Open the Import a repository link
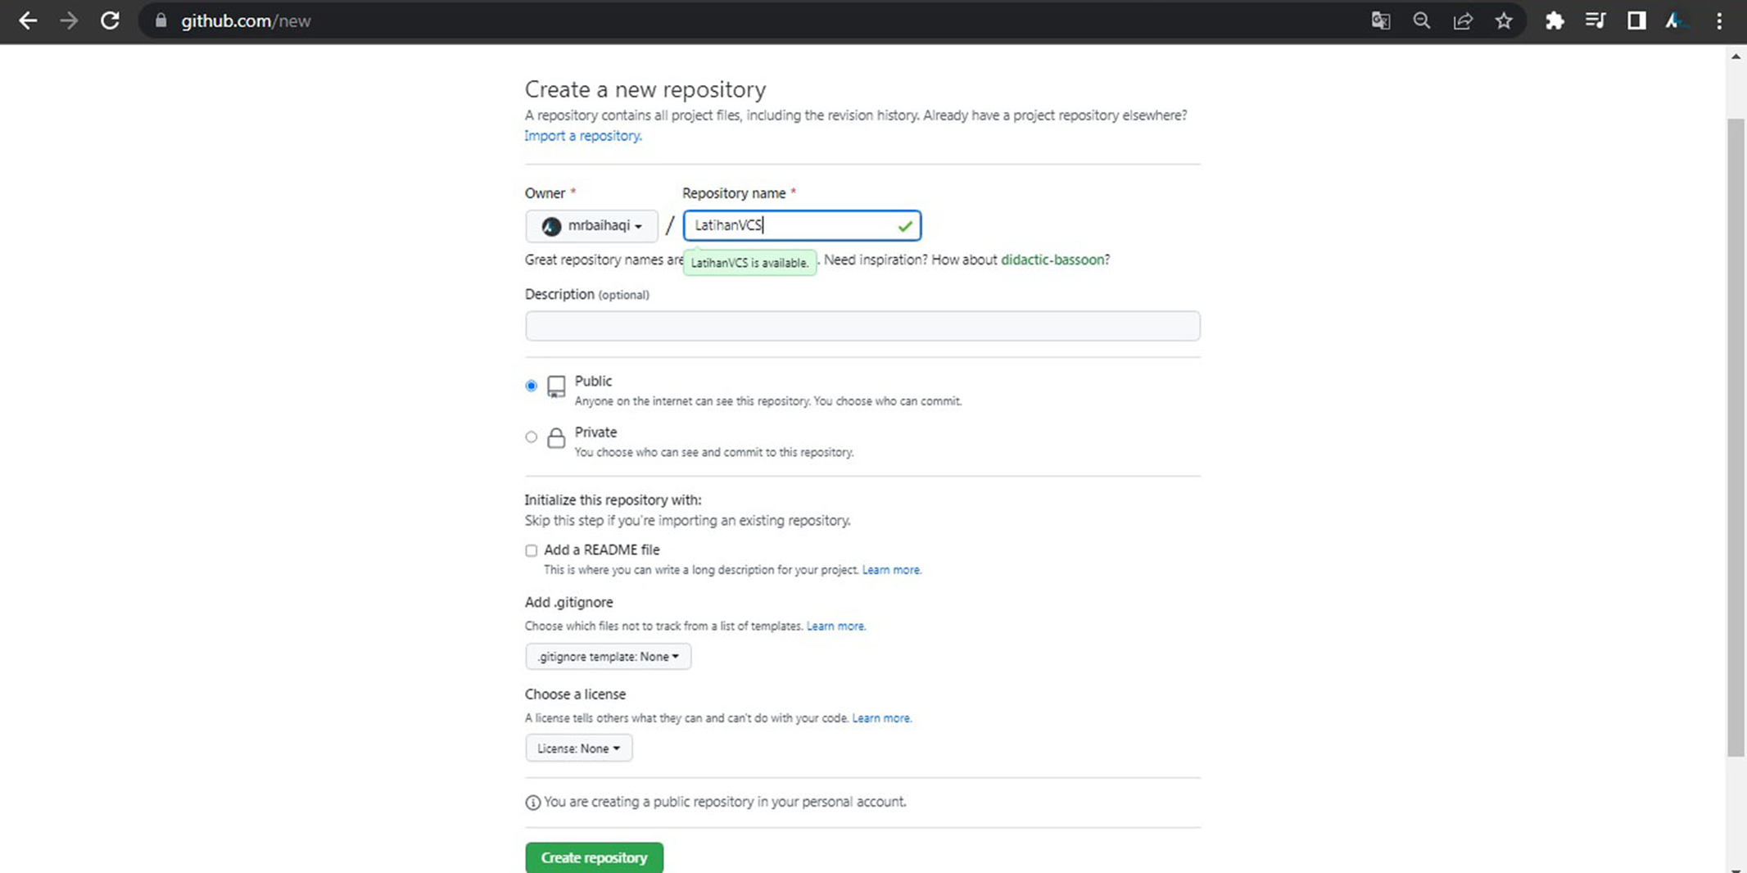 582,135
